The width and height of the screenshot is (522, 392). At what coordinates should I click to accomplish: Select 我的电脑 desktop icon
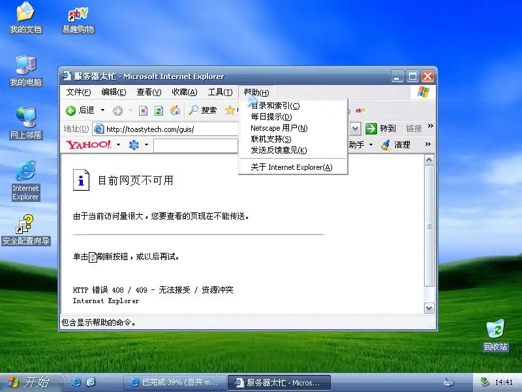(25, 71)
